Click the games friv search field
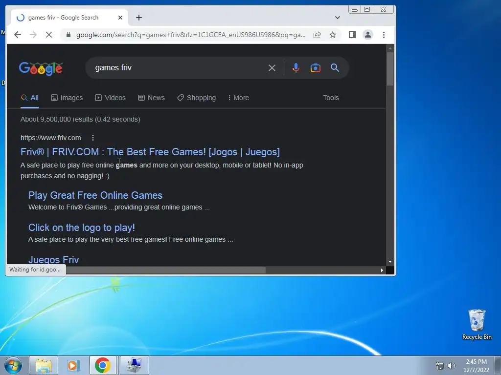 [x=179, y=67]
